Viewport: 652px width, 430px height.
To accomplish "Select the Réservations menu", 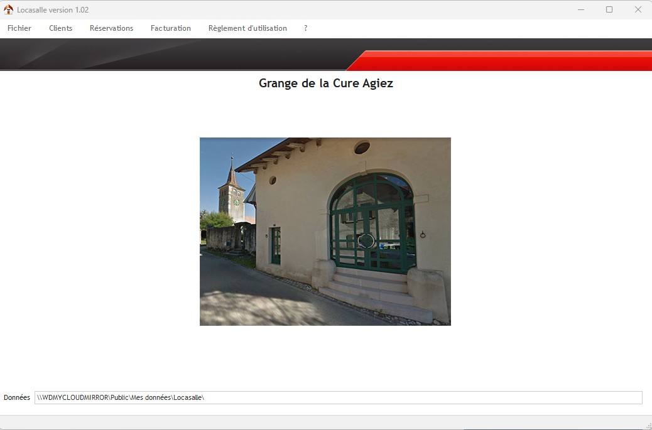I will [x=111, y=28].
